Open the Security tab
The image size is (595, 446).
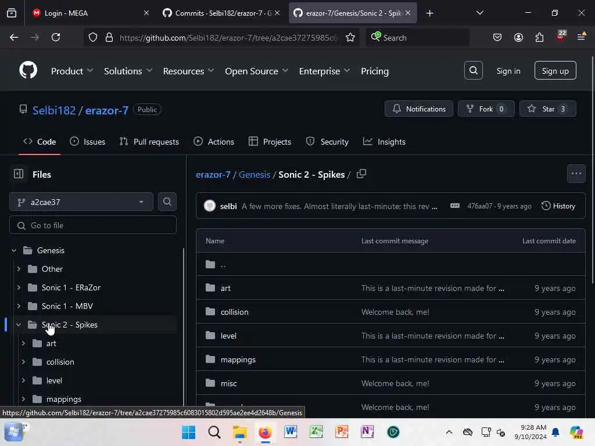[327, 142]
